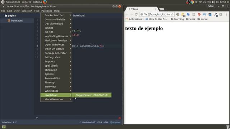Open the Bracket Matcher submenu
Screen dimensions: 230x129
tap(56, 15)
